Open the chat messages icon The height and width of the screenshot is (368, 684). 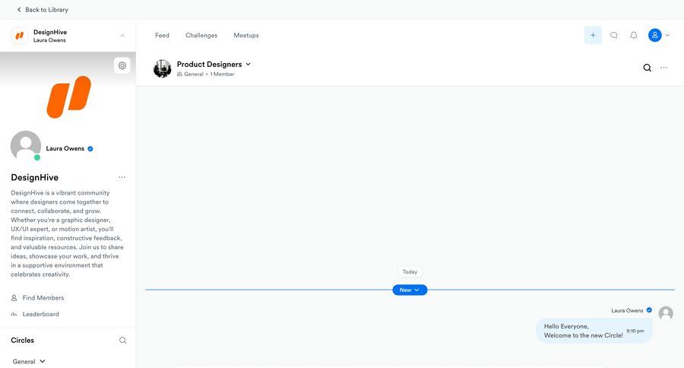(614, 36)
